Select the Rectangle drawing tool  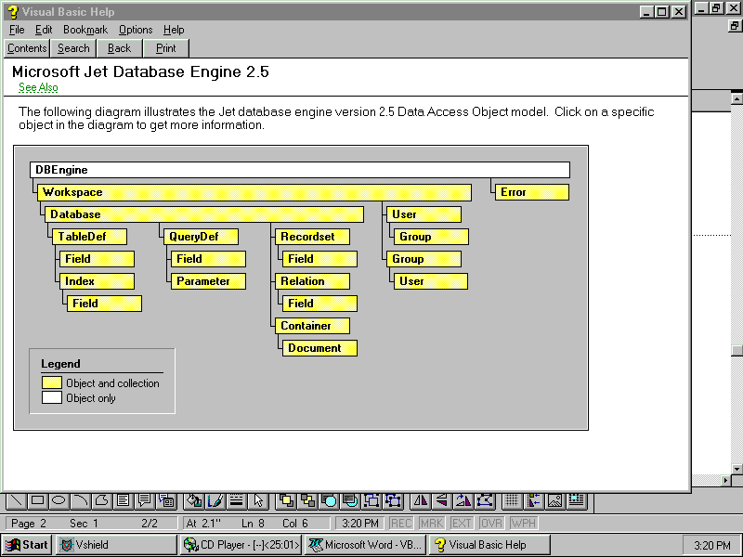tap(37, 501)
